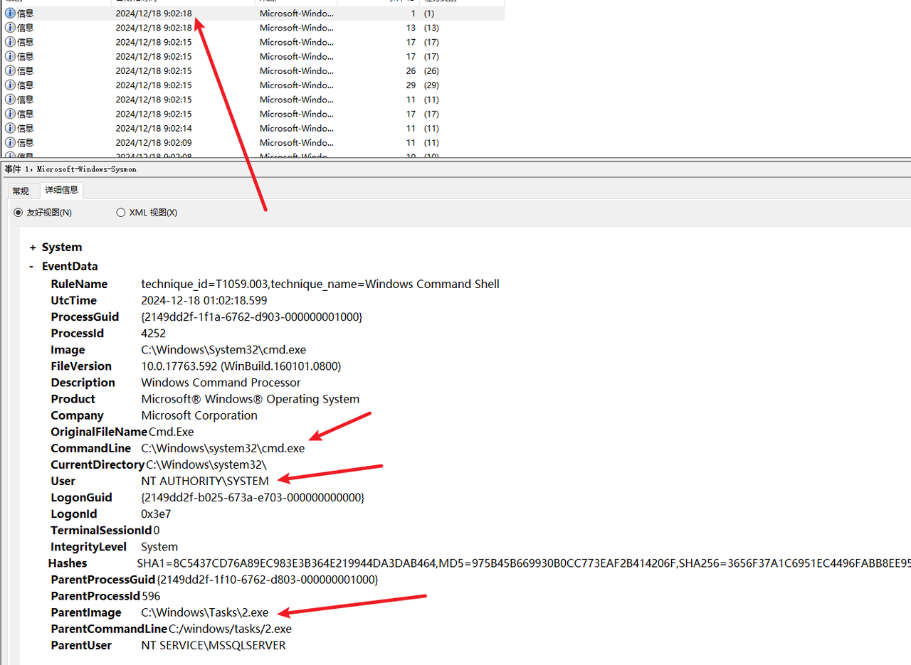Click the Hashes field label
This screenshot has width=911, height=665.
tap(68, 563)
